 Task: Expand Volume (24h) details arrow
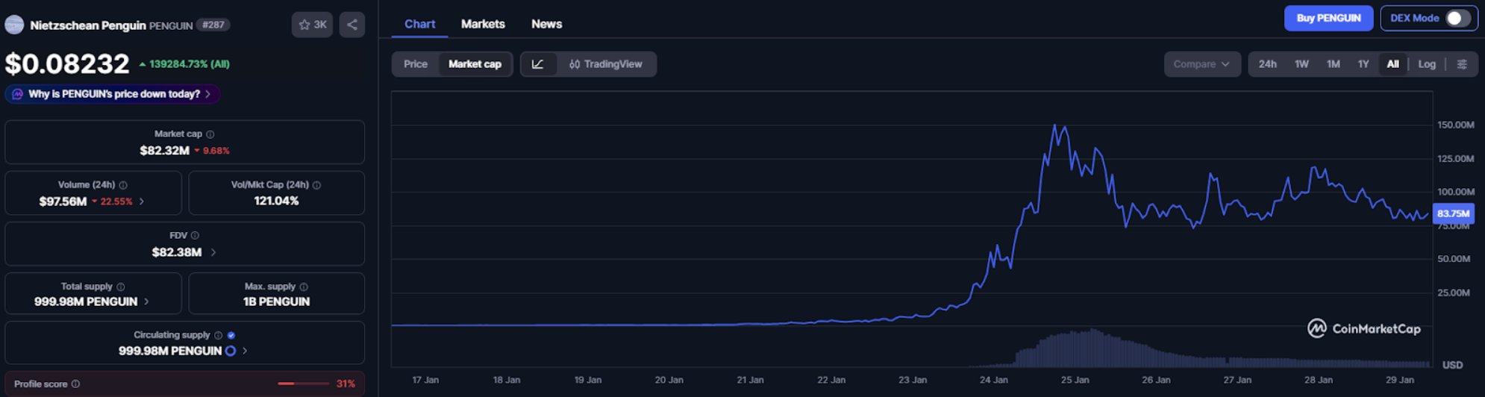(142, 201)
